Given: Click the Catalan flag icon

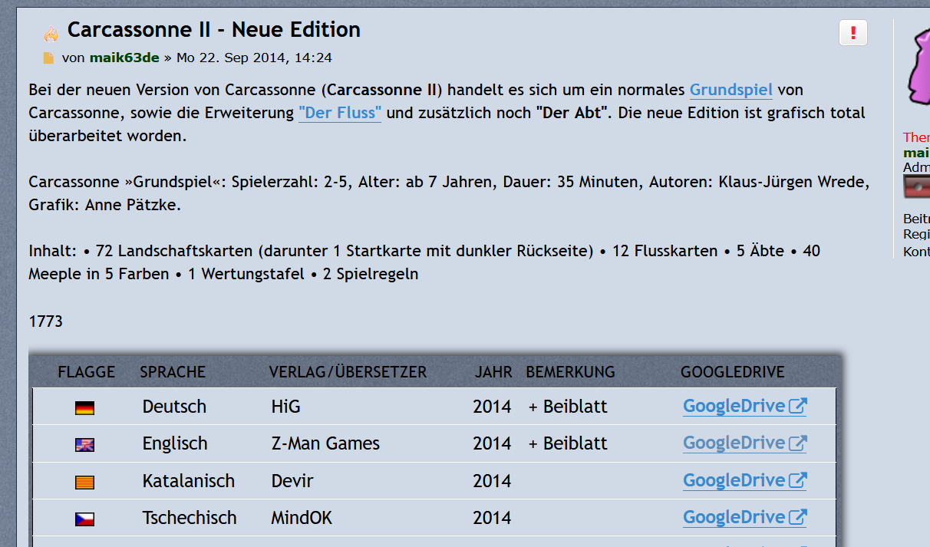Looking at the screenshot, I should (84, 482).
